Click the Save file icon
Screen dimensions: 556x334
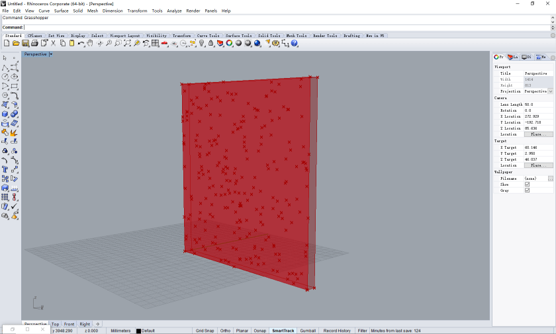pyautogui.click(x=25, y=43)
